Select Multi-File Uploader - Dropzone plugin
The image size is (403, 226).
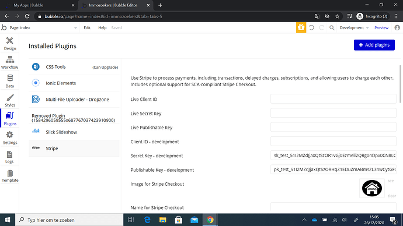click(74, 100)
